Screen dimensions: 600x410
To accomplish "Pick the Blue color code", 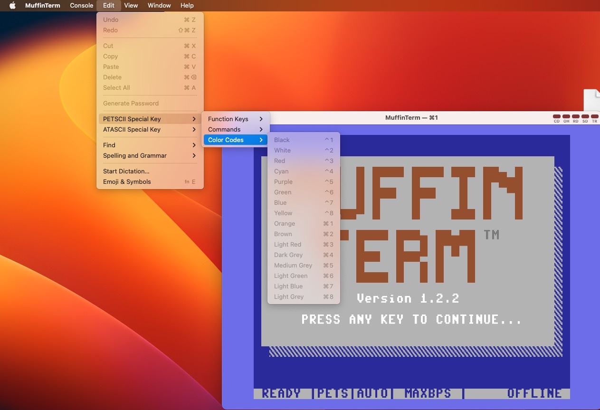I will (x=304, y=202).
